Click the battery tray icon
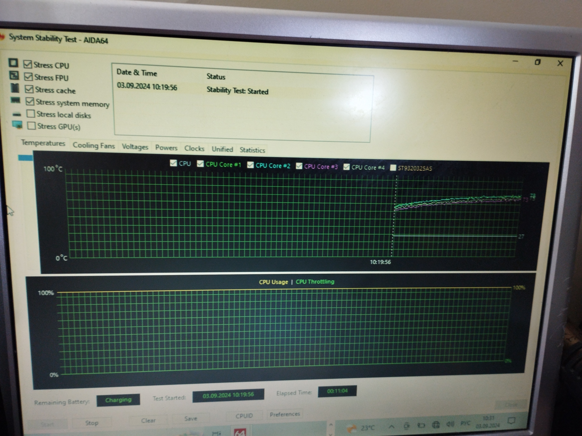Image resolution: width=582 pixels, height=436 pixels. [421, 426]
